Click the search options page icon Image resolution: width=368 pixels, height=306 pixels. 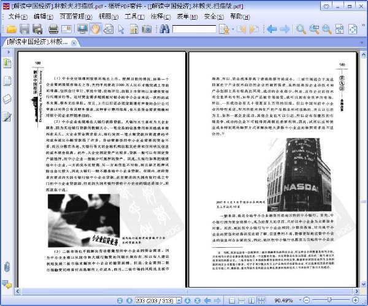[224, 29]
